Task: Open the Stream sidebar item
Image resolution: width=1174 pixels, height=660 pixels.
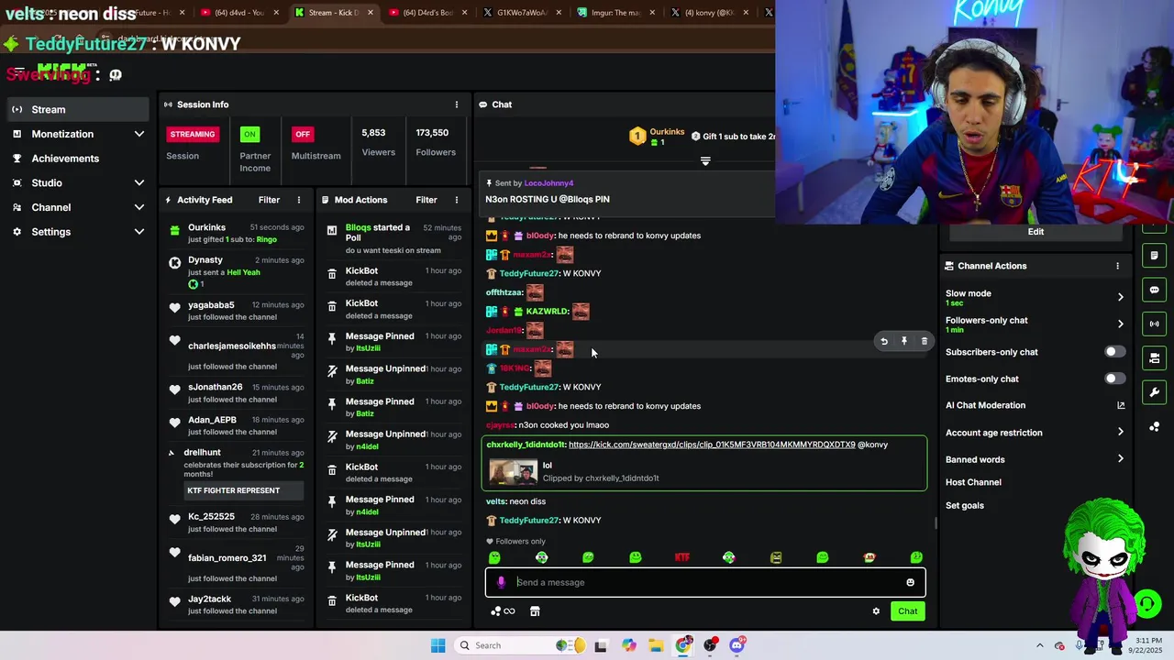Action: point(77,109)
